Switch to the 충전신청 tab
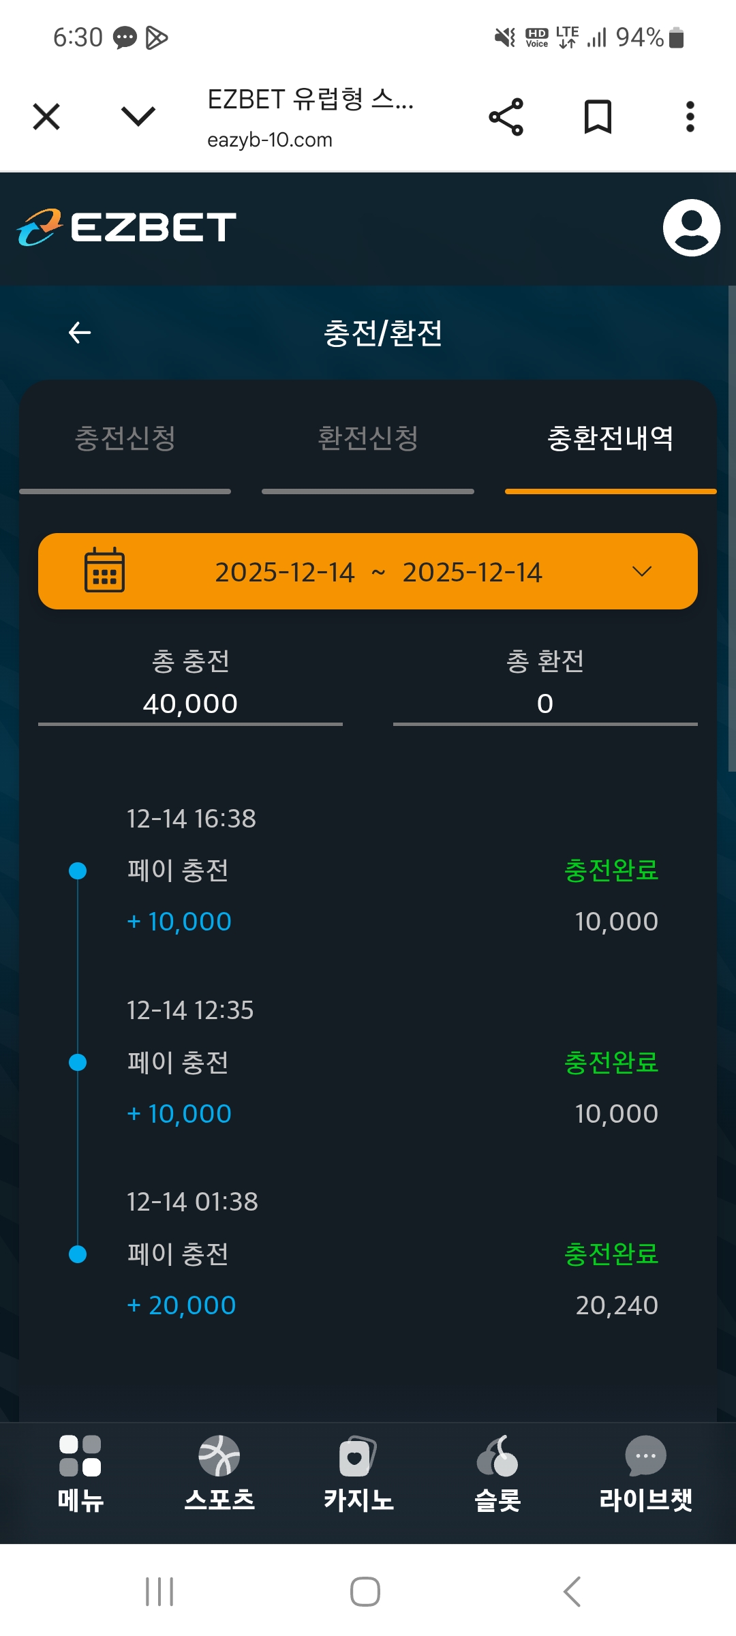Image resolution: width=736 pixels, height=1636 pixels. tap(125, 438)
